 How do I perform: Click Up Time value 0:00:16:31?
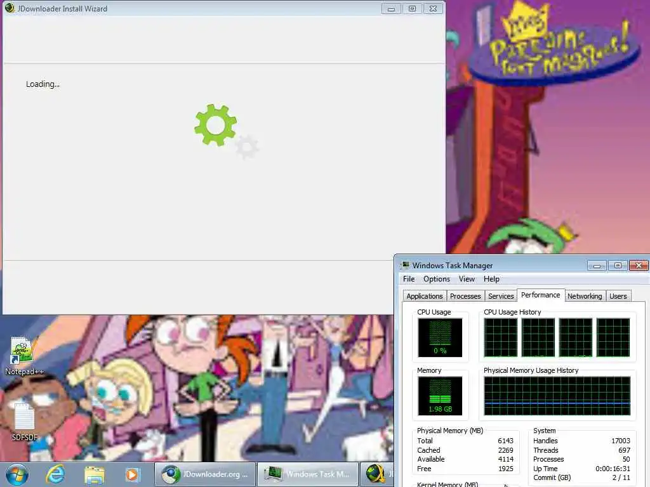point(613,469)
